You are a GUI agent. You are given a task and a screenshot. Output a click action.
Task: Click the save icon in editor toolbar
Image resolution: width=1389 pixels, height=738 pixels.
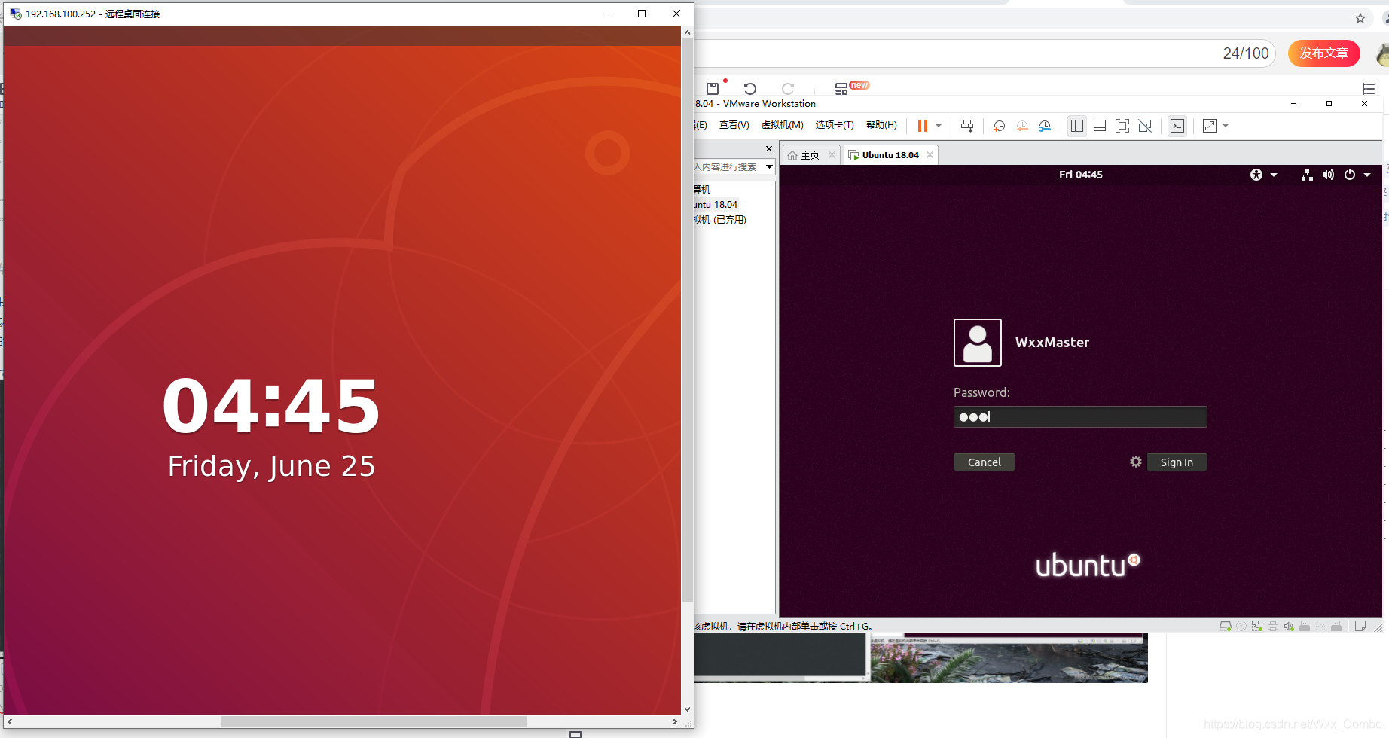713,88
